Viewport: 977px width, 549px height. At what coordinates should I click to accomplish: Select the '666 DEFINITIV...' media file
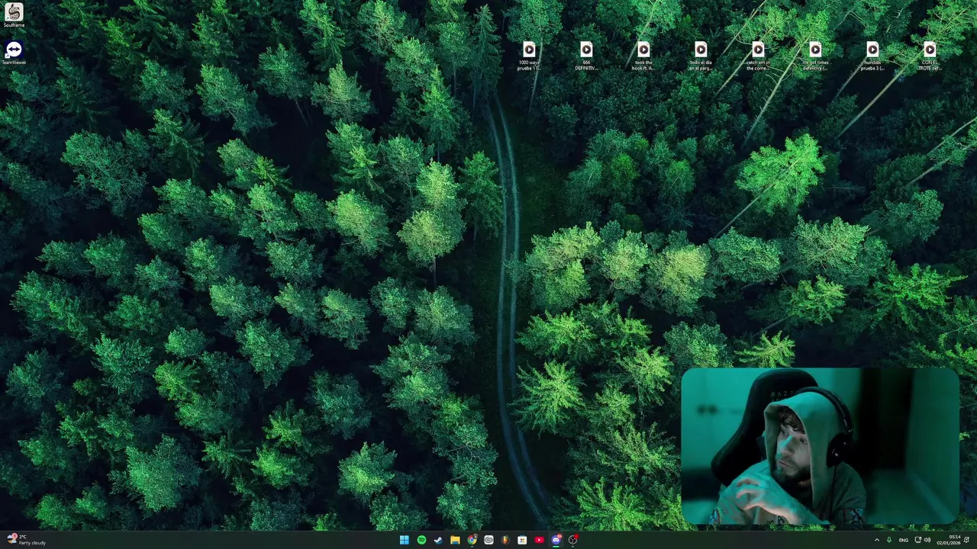click(586, 56)
